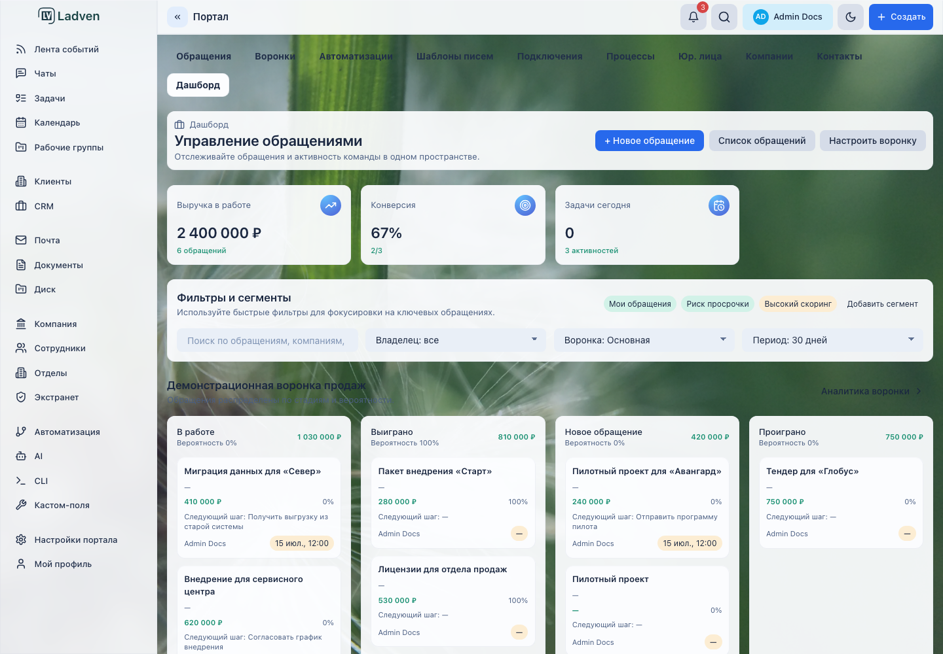Switch to the Контакты tab
The width and height of the screenshot is (943, 654).
(x=840, y=56)
